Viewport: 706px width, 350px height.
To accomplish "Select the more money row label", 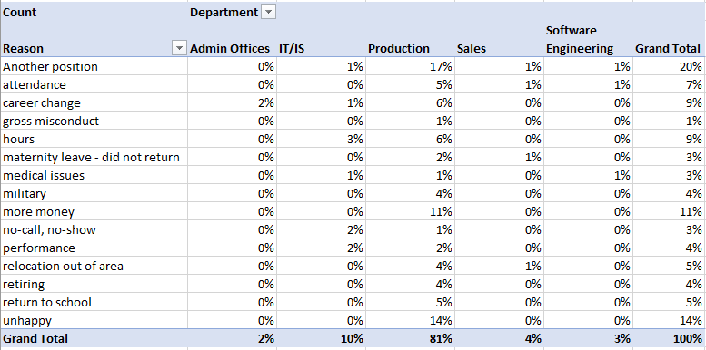I will click(94, 211).
